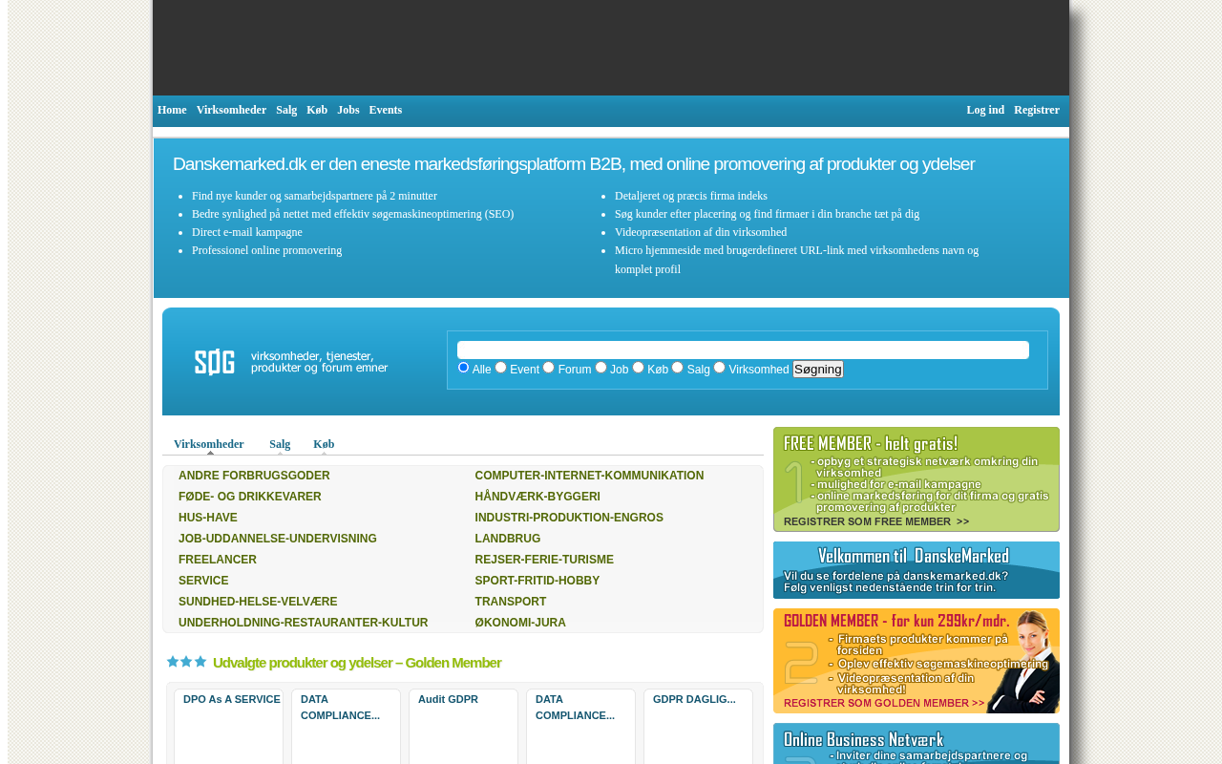Screen dimensions: 1222x764
Task: Open Events in the navigation bar
Action: tap(386, 110)
